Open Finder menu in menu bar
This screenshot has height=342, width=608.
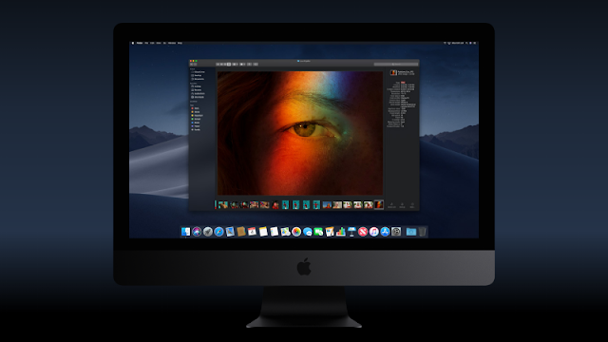pos(140,43)
